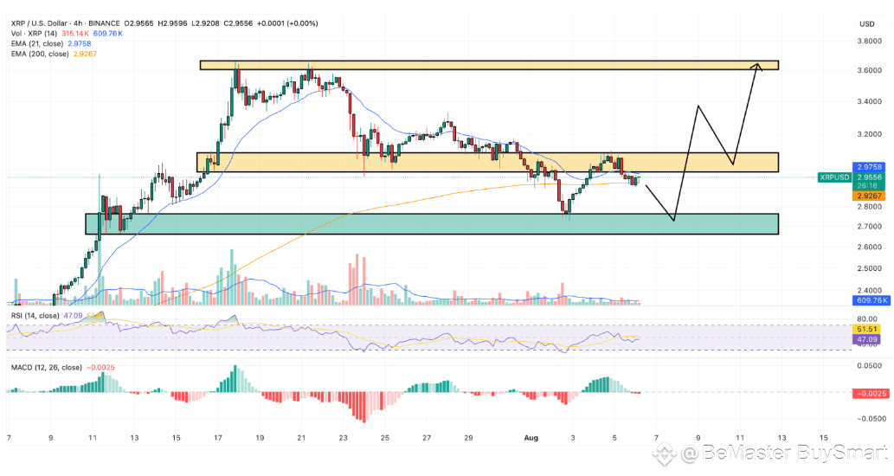Screen dimensions: 894x476
Task: Click the orange 2.9267 EMA price label
Action: (x=868, y=196)
